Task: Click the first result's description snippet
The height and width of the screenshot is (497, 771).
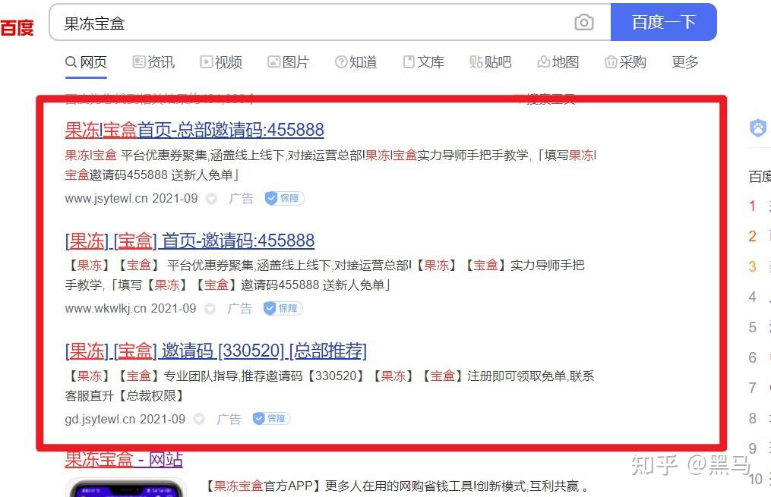Action: pyautogui.click(x=330, y=165)
